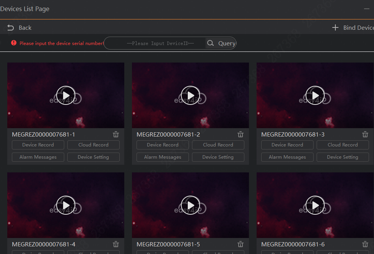The width and height of the screenshot is (374, 254).
Task: Select device name MEGREZ0000007681-6 text
Action: click(x=293, y=244)
